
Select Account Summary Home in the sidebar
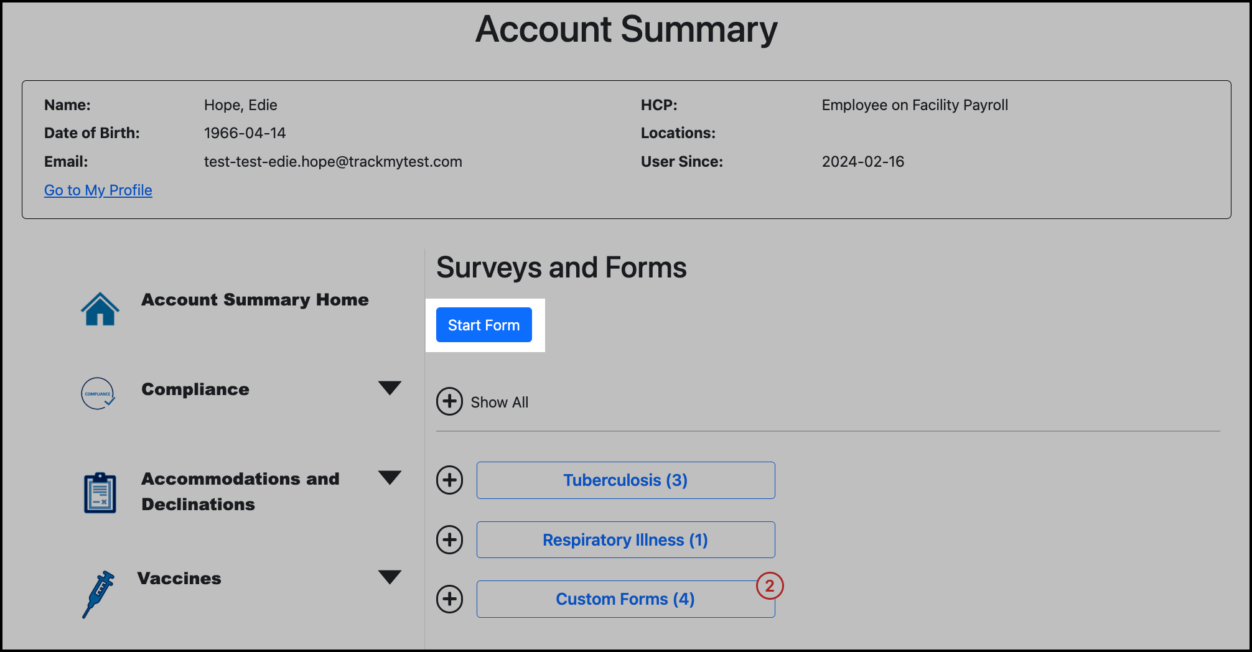click(255, 299)
